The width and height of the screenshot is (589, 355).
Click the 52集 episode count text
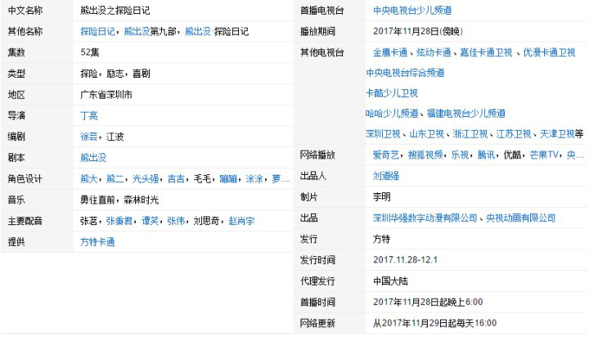point(89,52)
